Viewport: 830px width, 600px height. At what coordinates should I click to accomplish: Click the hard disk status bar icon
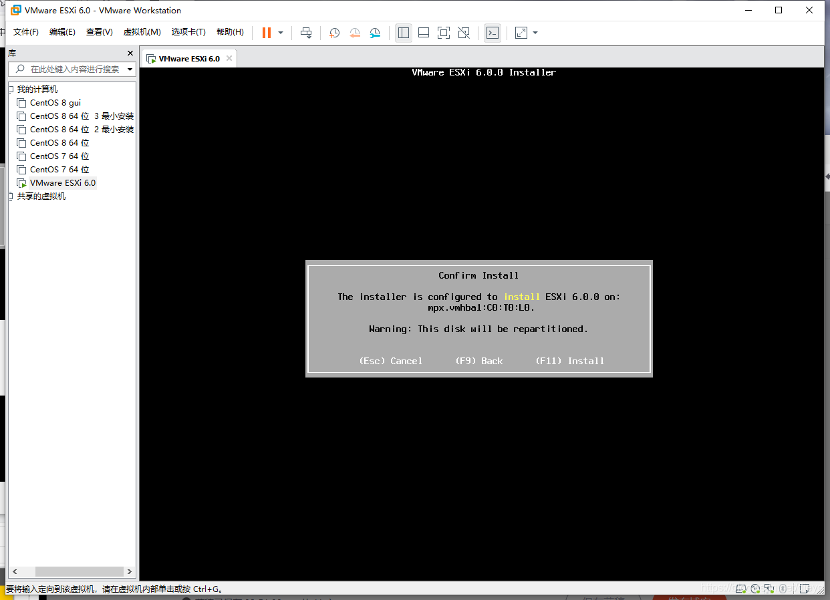[741, 588]
